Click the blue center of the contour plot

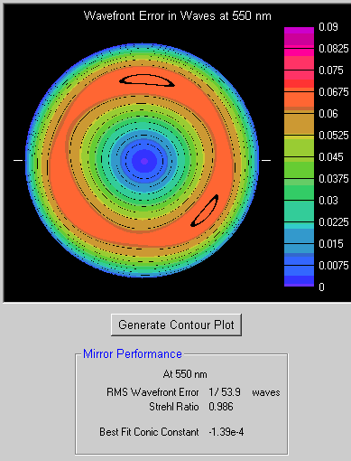[144, 161]
